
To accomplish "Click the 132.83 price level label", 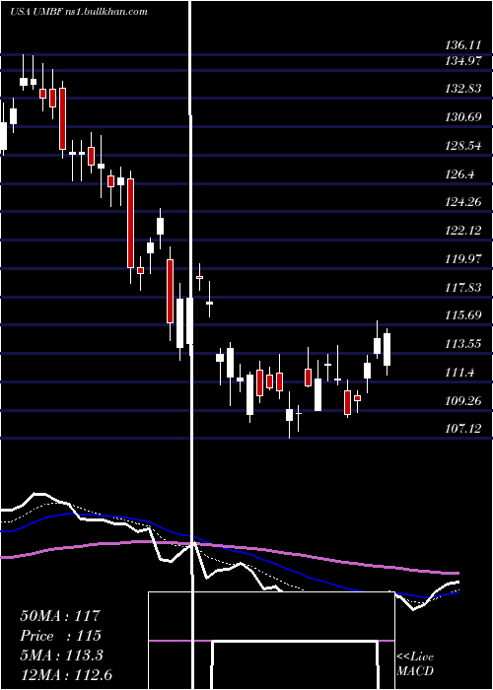I will (x=463, y=89).
